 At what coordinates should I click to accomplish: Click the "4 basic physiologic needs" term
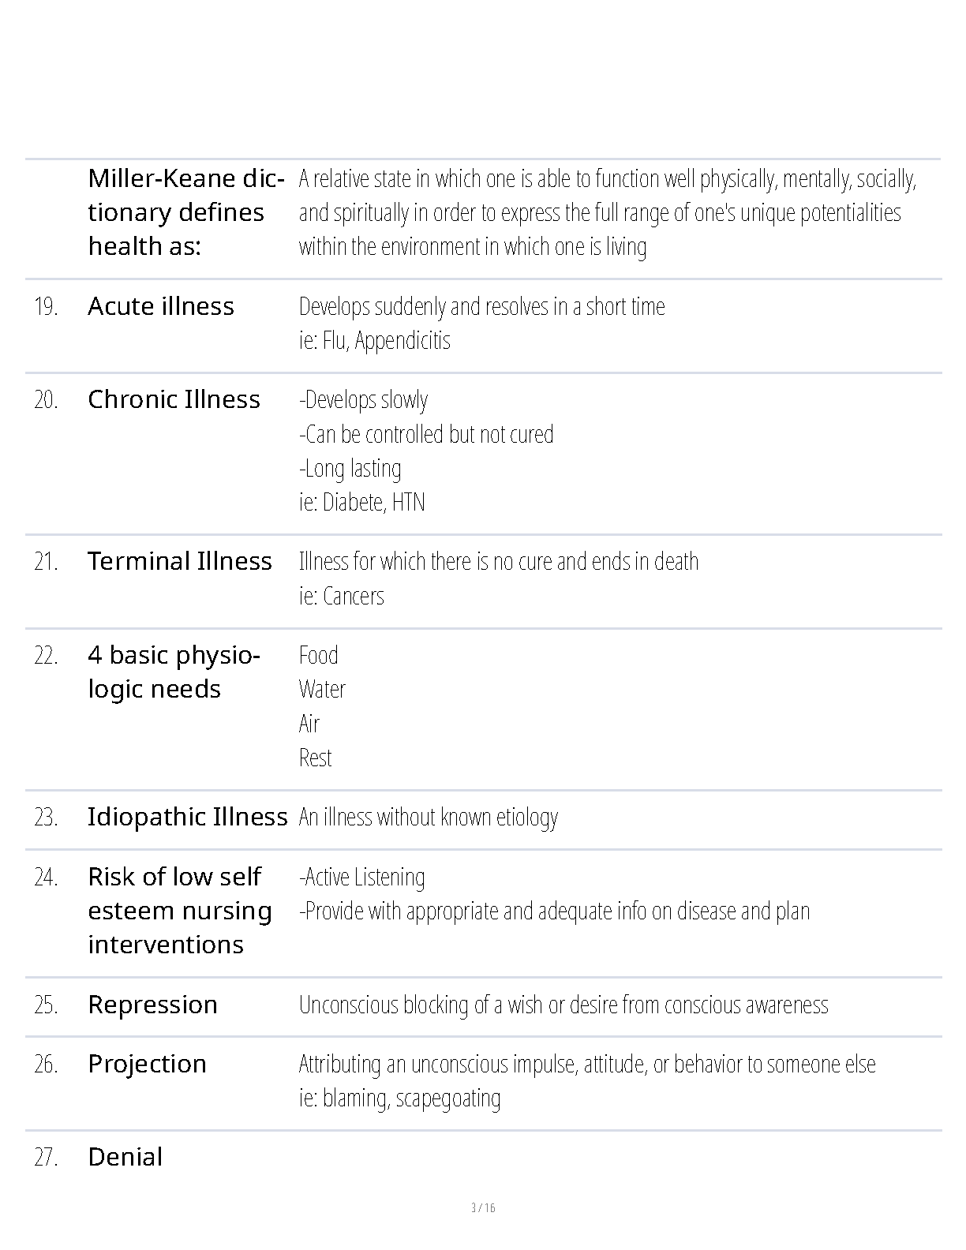coord(174,672)
